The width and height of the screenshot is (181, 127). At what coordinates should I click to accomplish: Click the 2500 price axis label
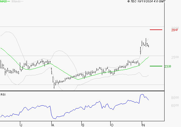pyautogui.click(x=175, y=57)
